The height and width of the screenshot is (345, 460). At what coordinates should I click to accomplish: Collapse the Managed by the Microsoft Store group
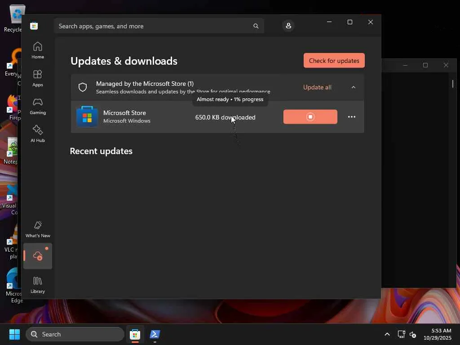353,88
